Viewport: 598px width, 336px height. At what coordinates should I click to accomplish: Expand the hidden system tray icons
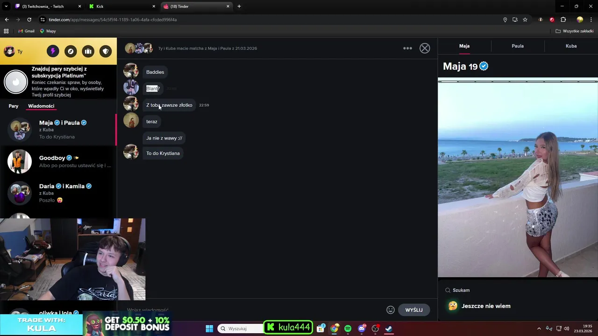coord(539,329)
